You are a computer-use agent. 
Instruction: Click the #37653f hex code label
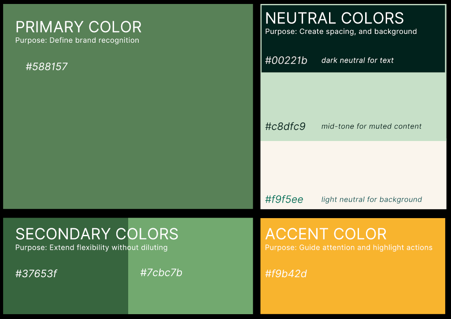point(36,274)
